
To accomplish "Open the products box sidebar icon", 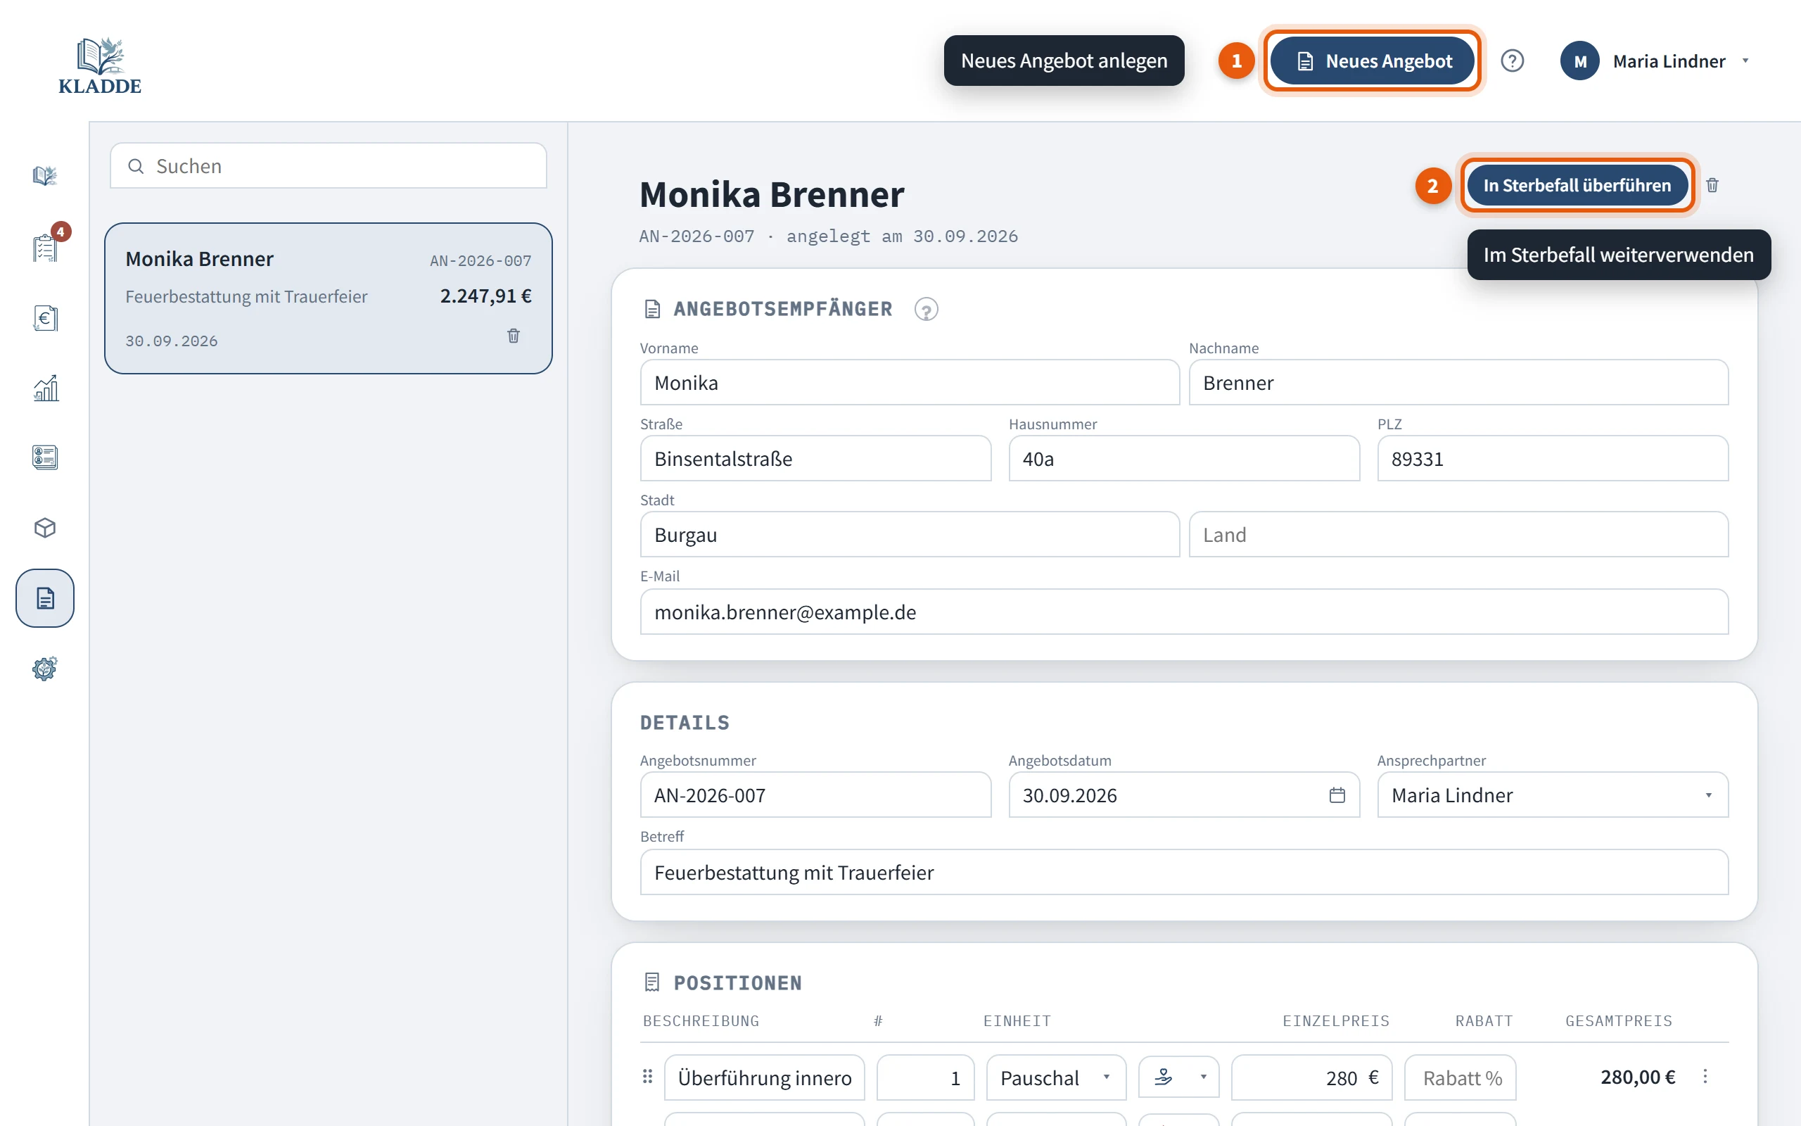I will 44,528.
